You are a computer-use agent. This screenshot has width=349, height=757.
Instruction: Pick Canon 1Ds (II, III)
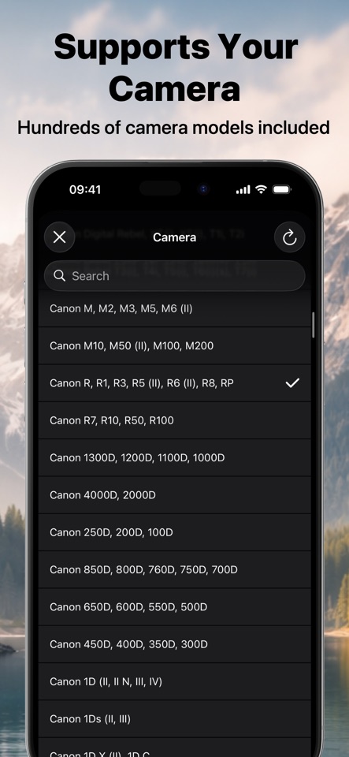[175, 719]
